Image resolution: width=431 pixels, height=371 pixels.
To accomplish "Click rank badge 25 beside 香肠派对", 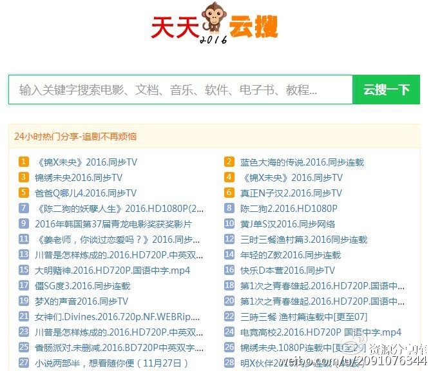I will click(x=24, y=347).
